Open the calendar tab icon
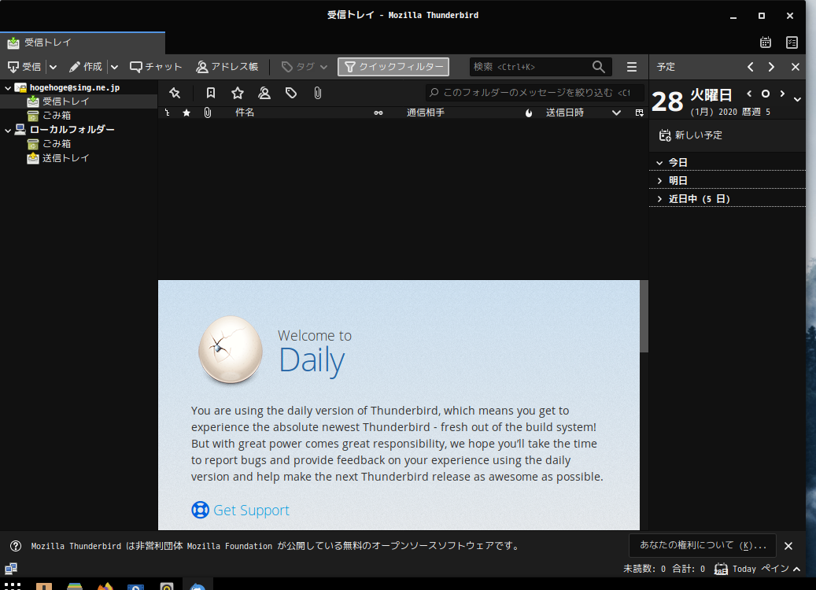 point(766,42)
